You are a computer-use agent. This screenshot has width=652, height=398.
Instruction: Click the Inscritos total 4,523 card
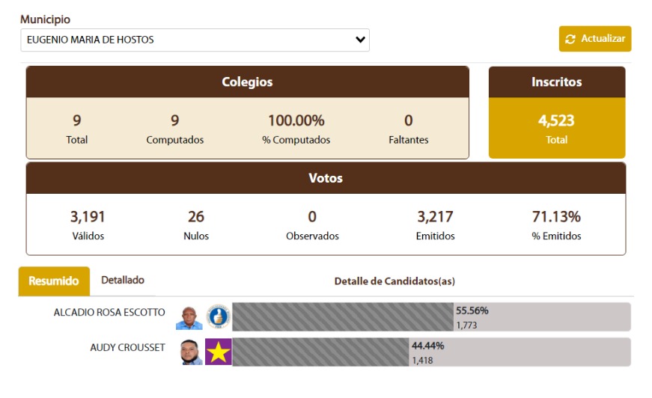coord(556,128)
